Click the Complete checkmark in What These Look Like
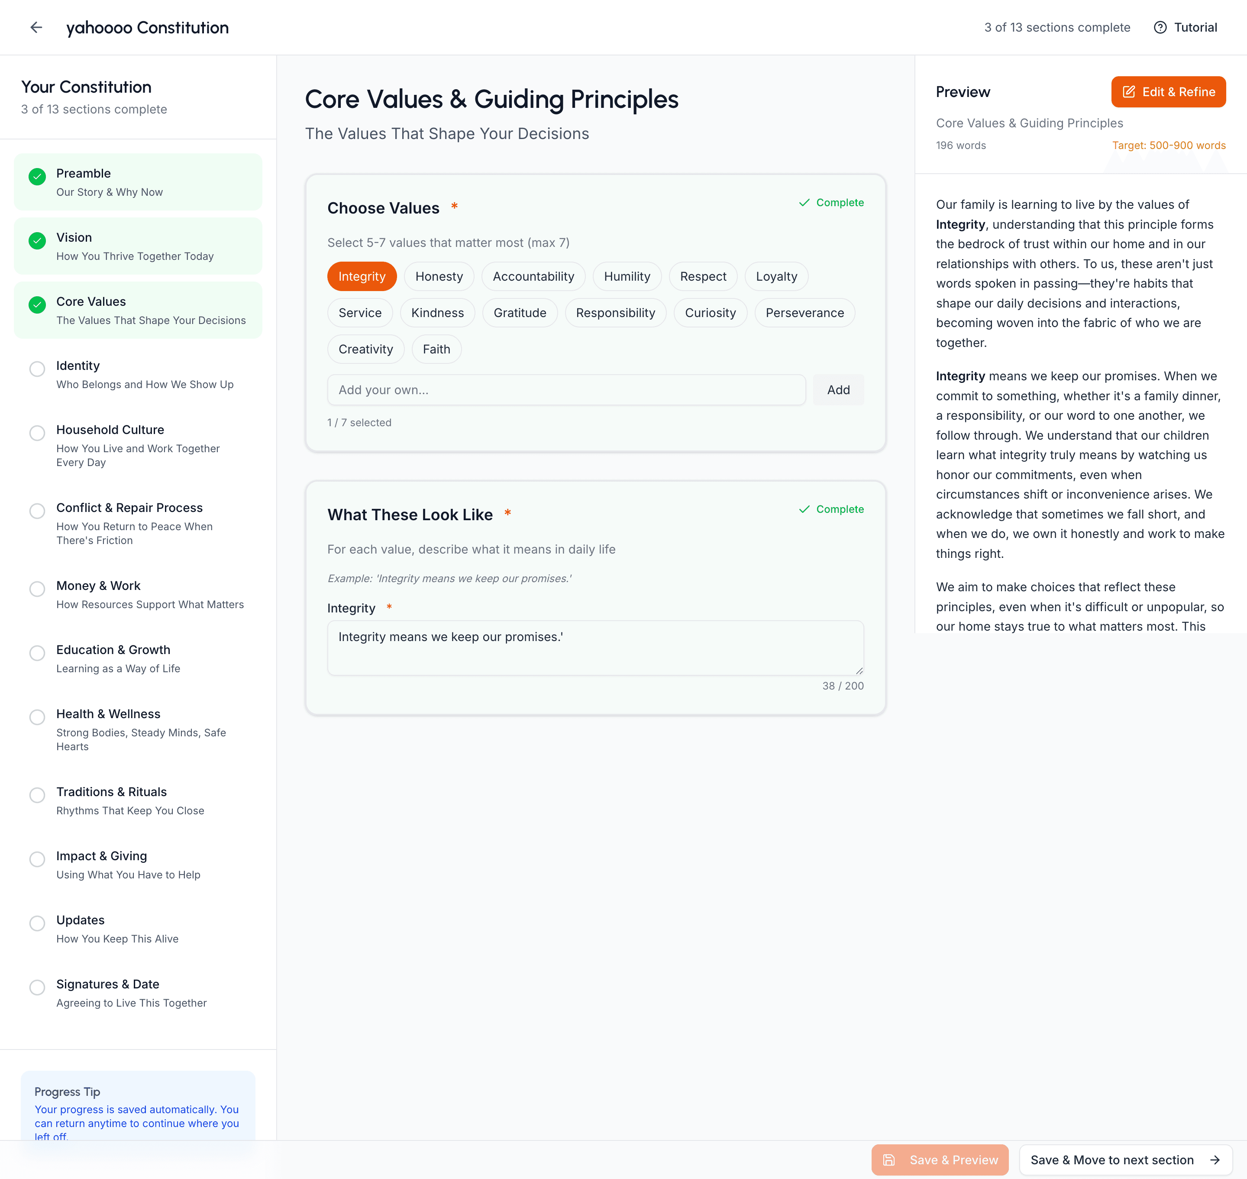This screenshot has height=1179, width=1247. pos(804,509)
